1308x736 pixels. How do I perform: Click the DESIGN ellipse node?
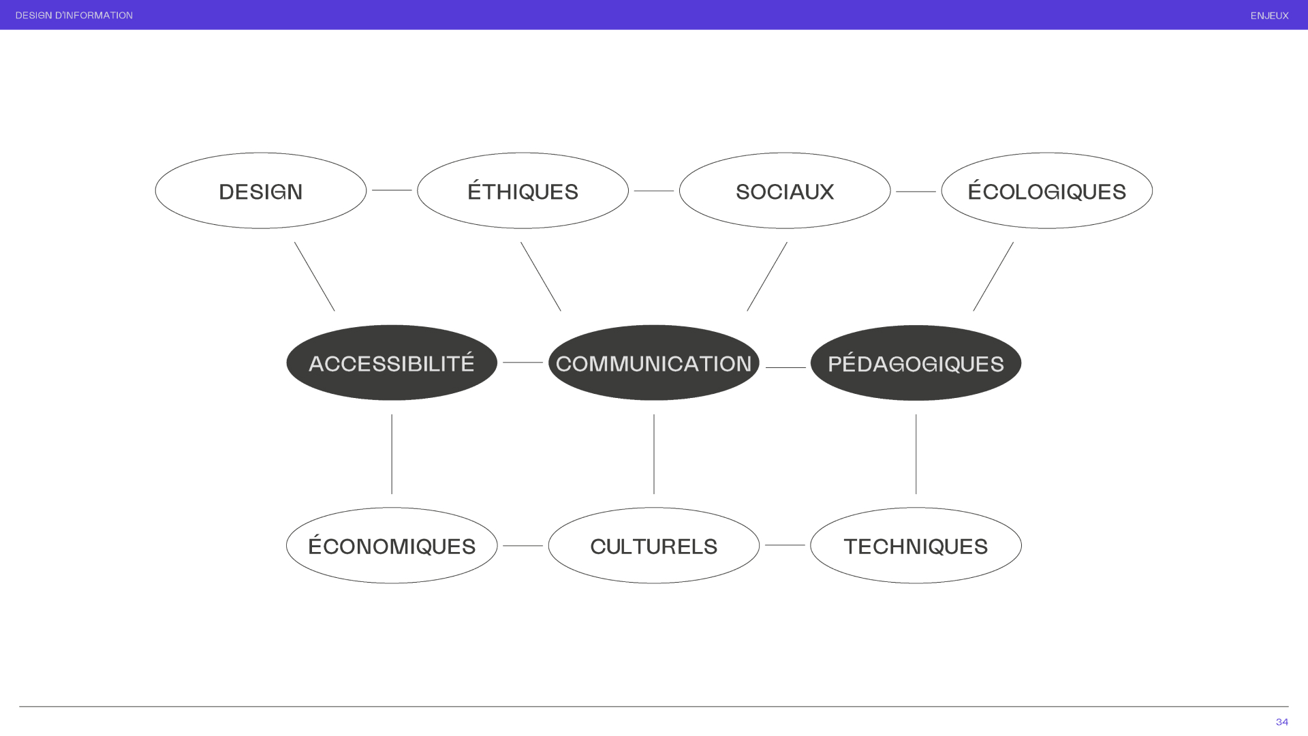pos(261,191)
